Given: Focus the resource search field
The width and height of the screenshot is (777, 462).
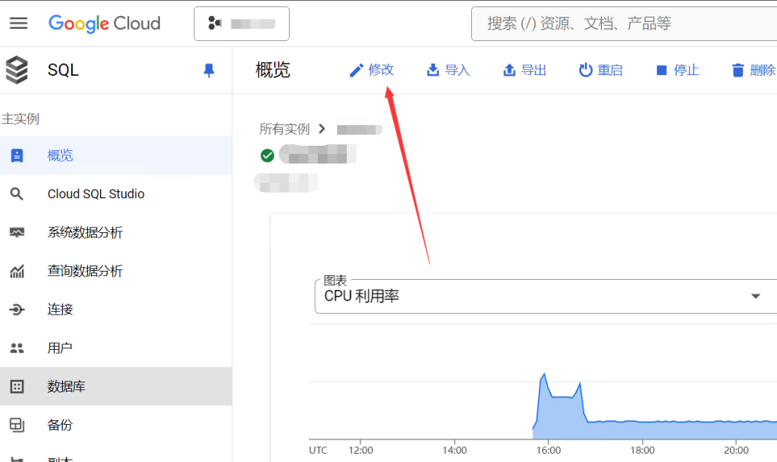Looking at the screenshot, I should [x=624, y=24].
